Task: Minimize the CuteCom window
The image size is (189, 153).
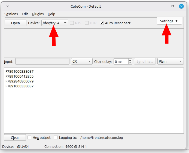Action: coord(164,7)
